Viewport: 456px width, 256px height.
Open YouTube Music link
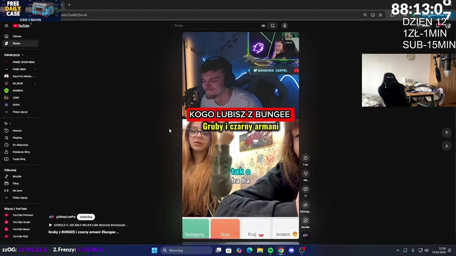(20, 229)
